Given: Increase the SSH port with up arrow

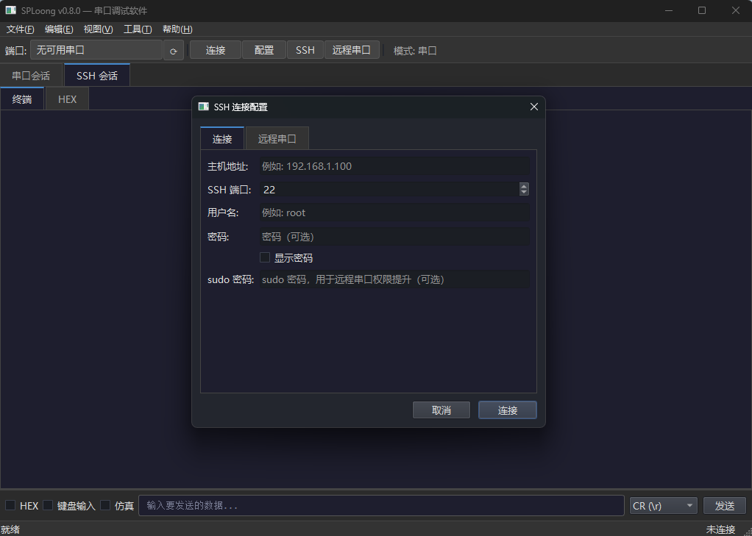Looking at the screenshot, I should click(x=524, y=186).
